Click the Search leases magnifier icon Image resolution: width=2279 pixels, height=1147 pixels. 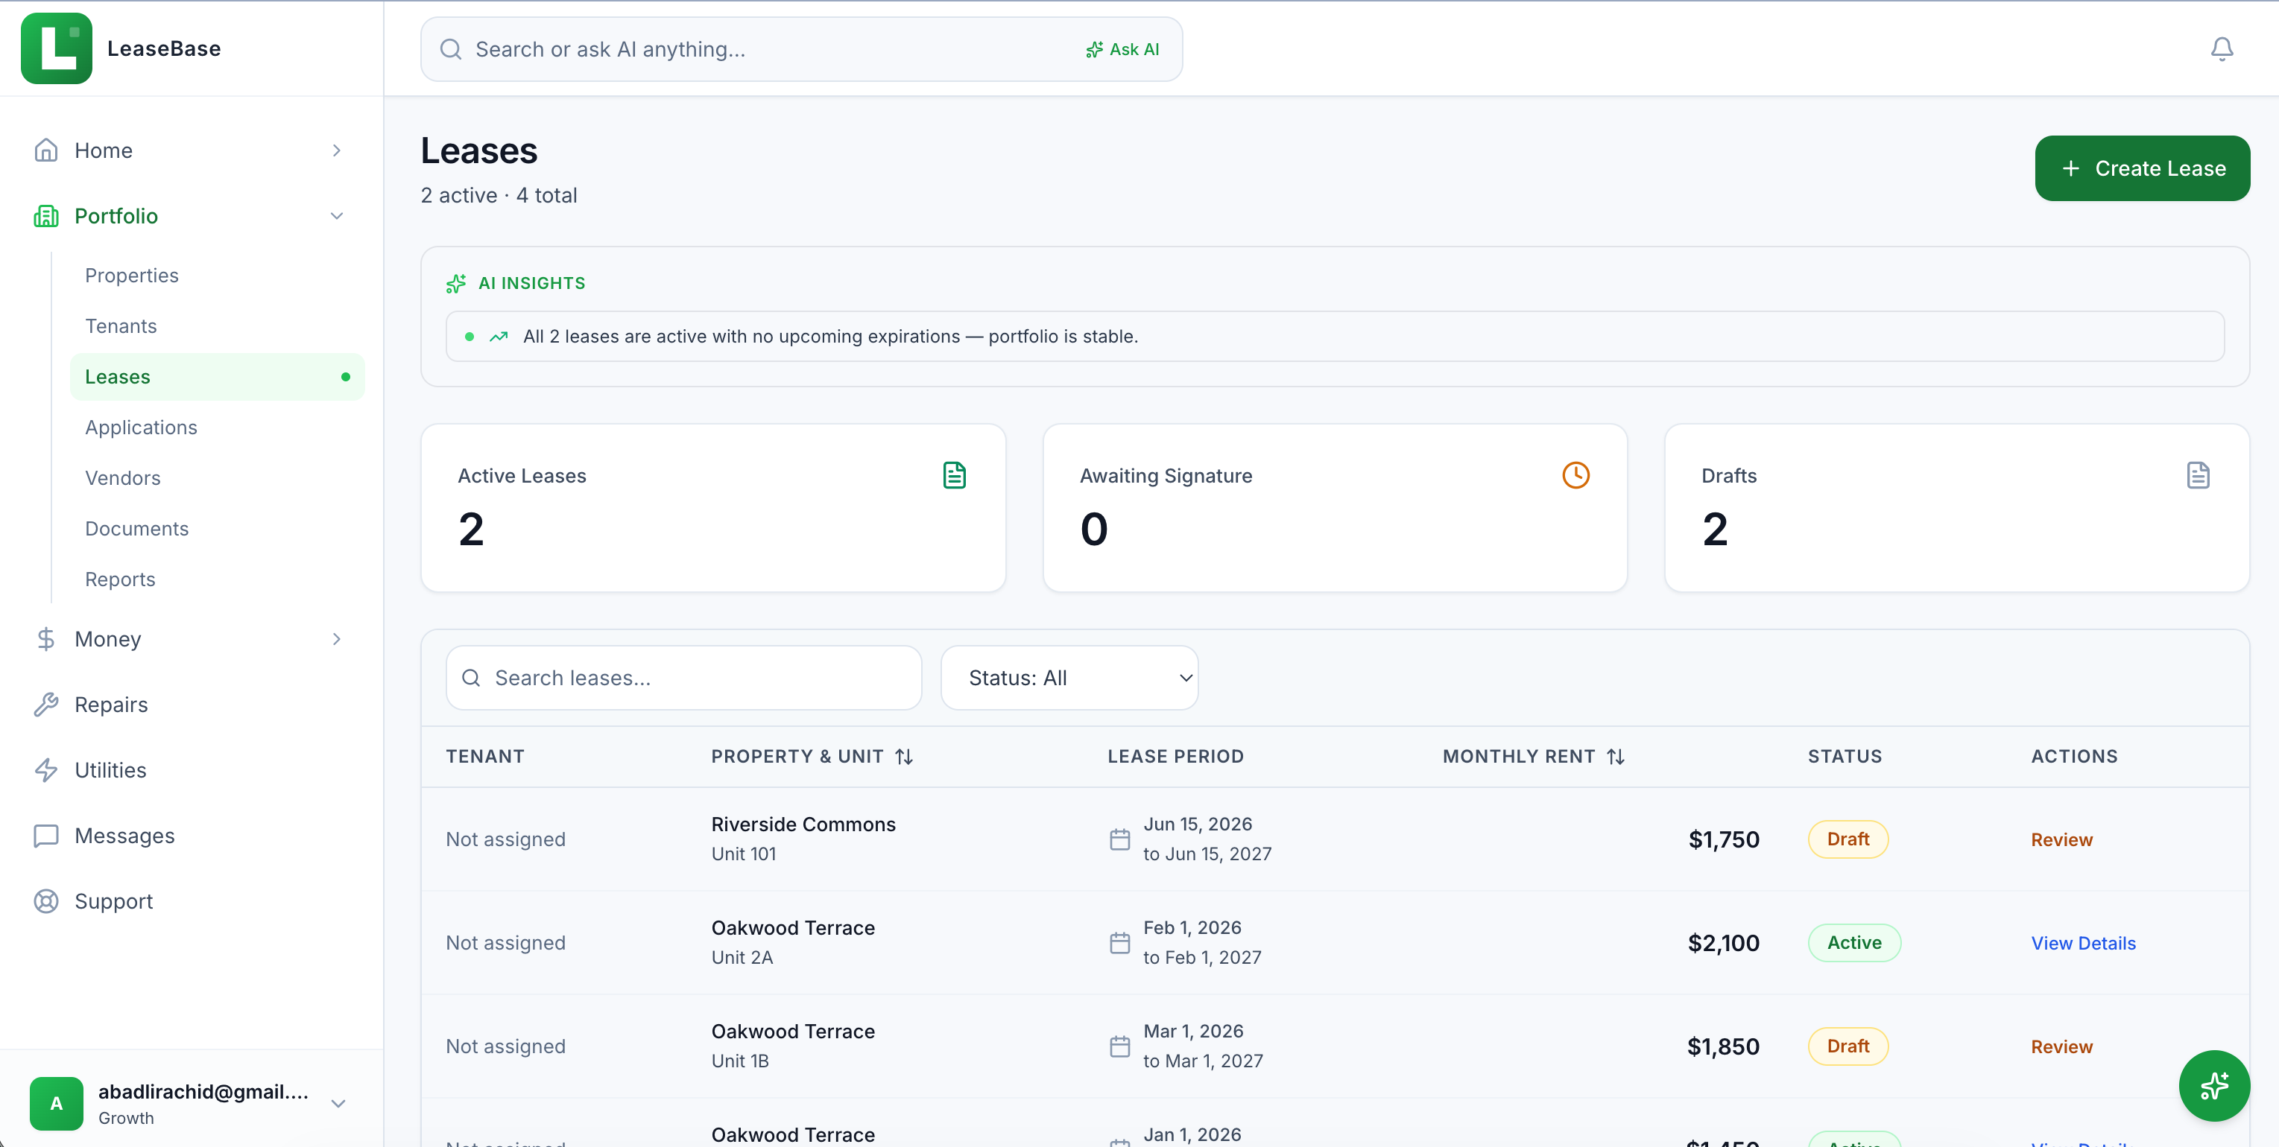tap(471, 678)
